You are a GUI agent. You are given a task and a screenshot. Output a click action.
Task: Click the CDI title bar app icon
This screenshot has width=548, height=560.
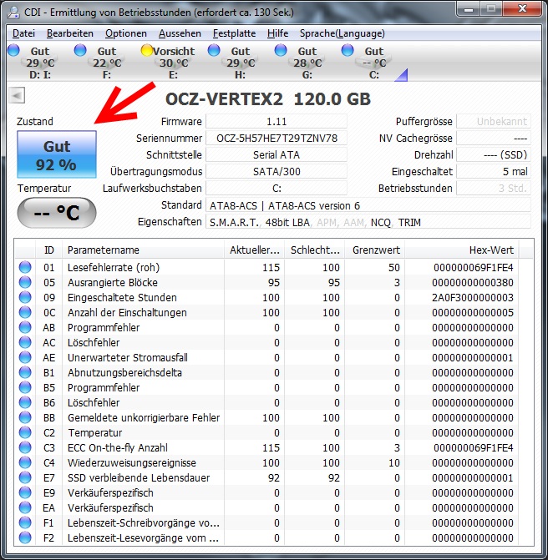pyautogui.click(x=13, y=13)
